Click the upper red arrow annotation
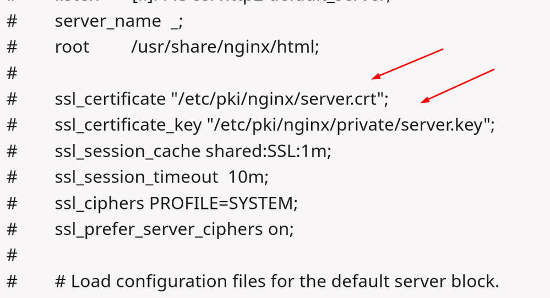 (407, 63)
